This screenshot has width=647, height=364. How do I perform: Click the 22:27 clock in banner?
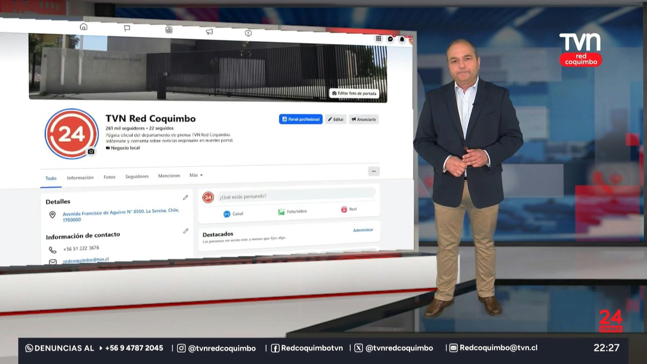607,348
